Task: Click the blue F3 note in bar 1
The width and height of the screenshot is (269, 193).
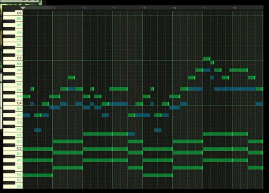Action: 38,130
